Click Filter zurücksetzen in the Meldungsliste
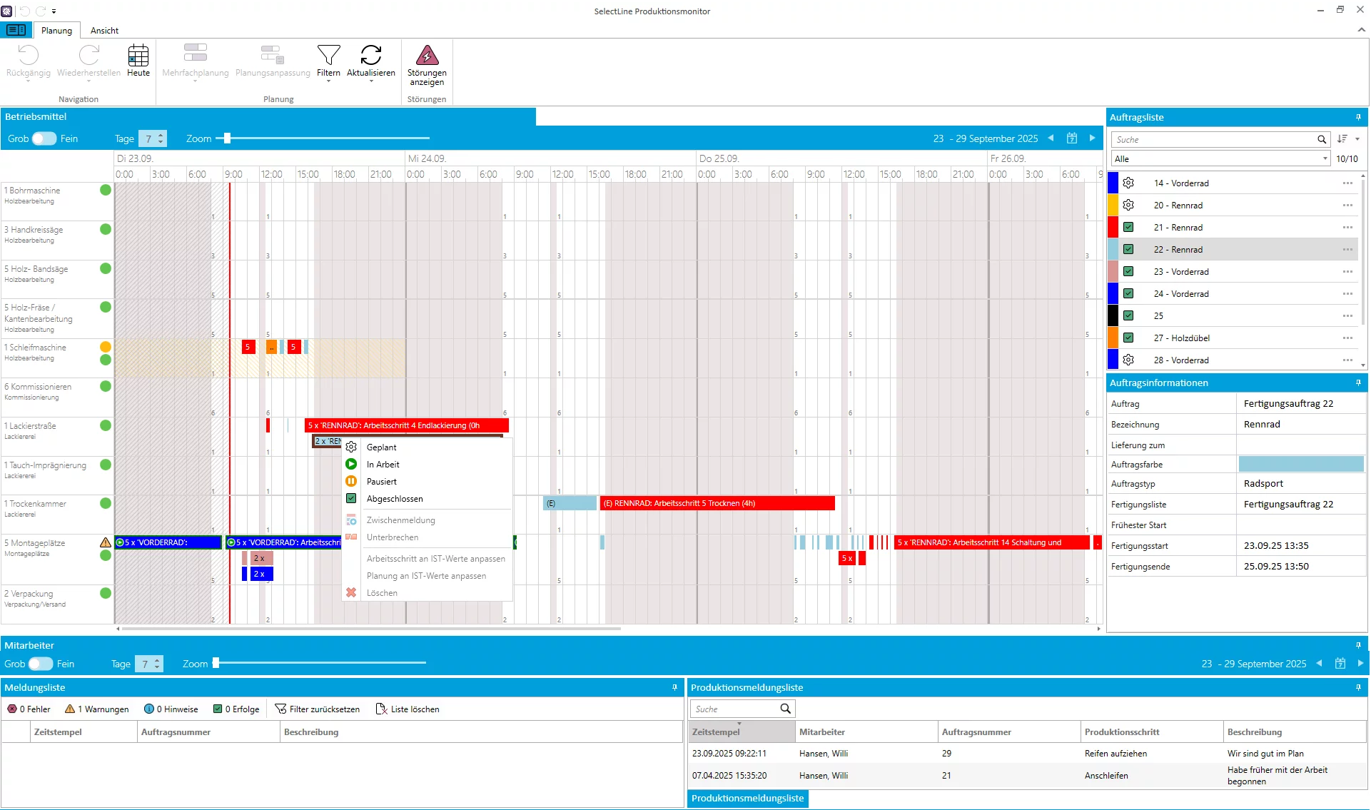Screen dimensions: 1371x810 pos(317,709)
